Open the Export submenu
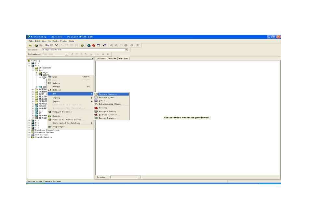The image size is (309, 219). (x=71, y=101)
